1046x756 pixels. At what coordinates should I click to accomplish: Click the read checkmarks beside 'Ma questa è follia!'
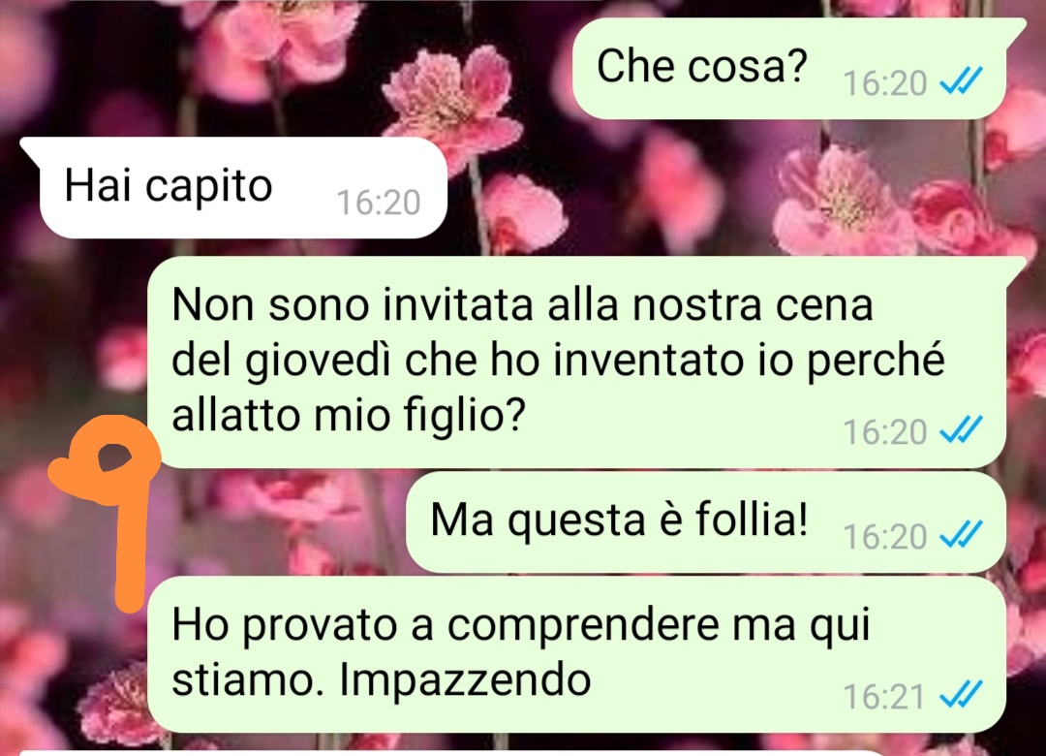click(961, 535)
